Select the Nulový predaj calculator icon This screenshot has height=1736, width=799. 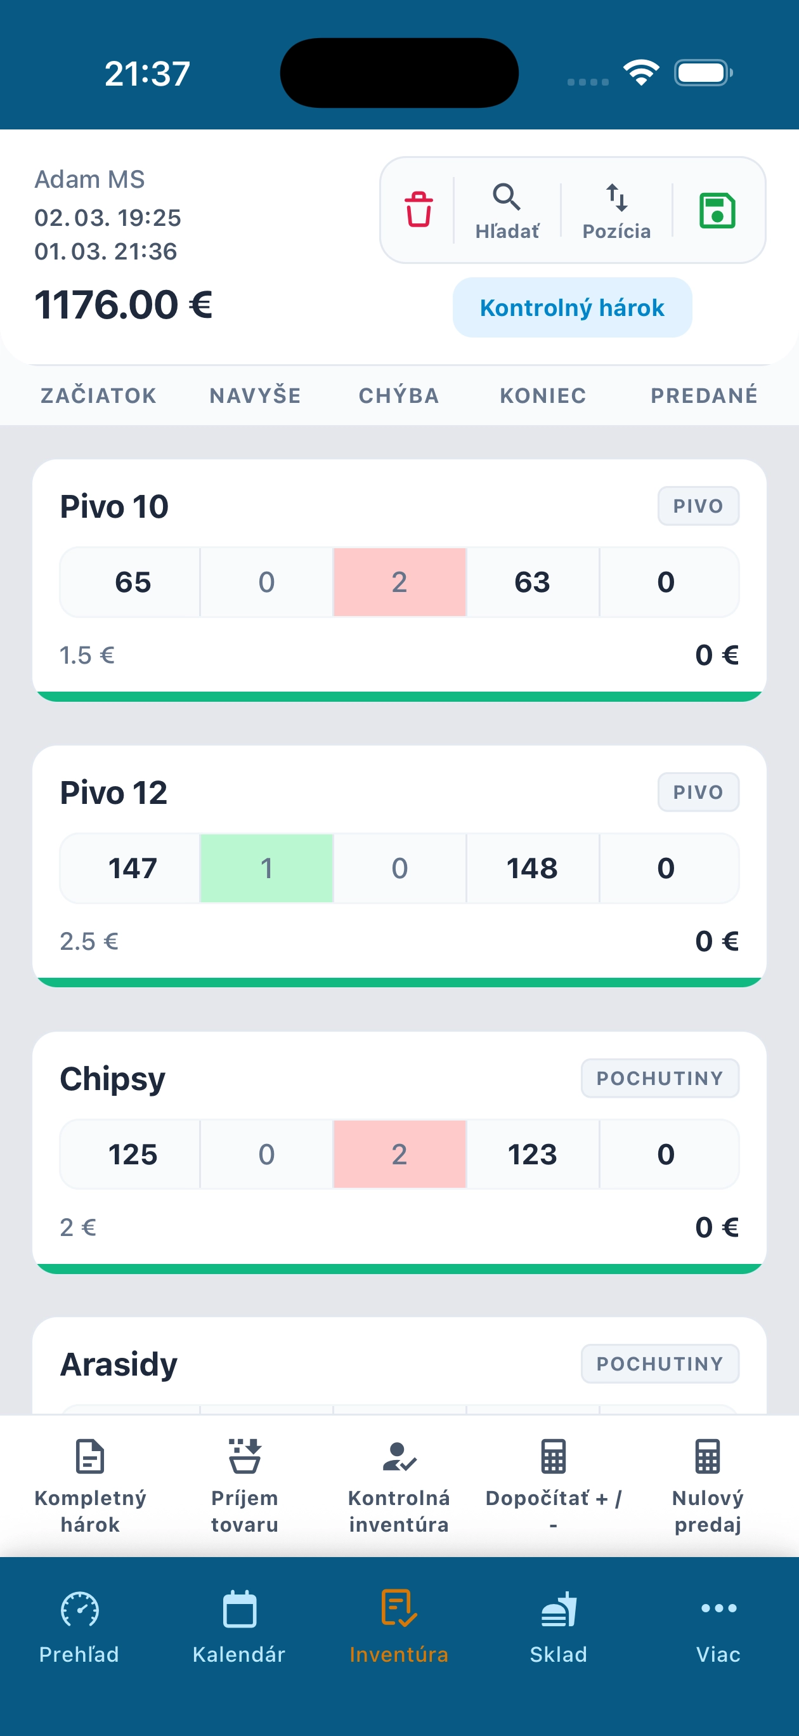708,1456
